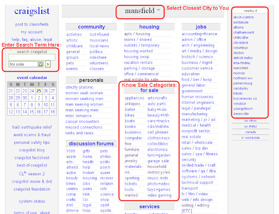Open appliances for sale
The width and height of the screenshot is (279, 214).
[134, 98]
